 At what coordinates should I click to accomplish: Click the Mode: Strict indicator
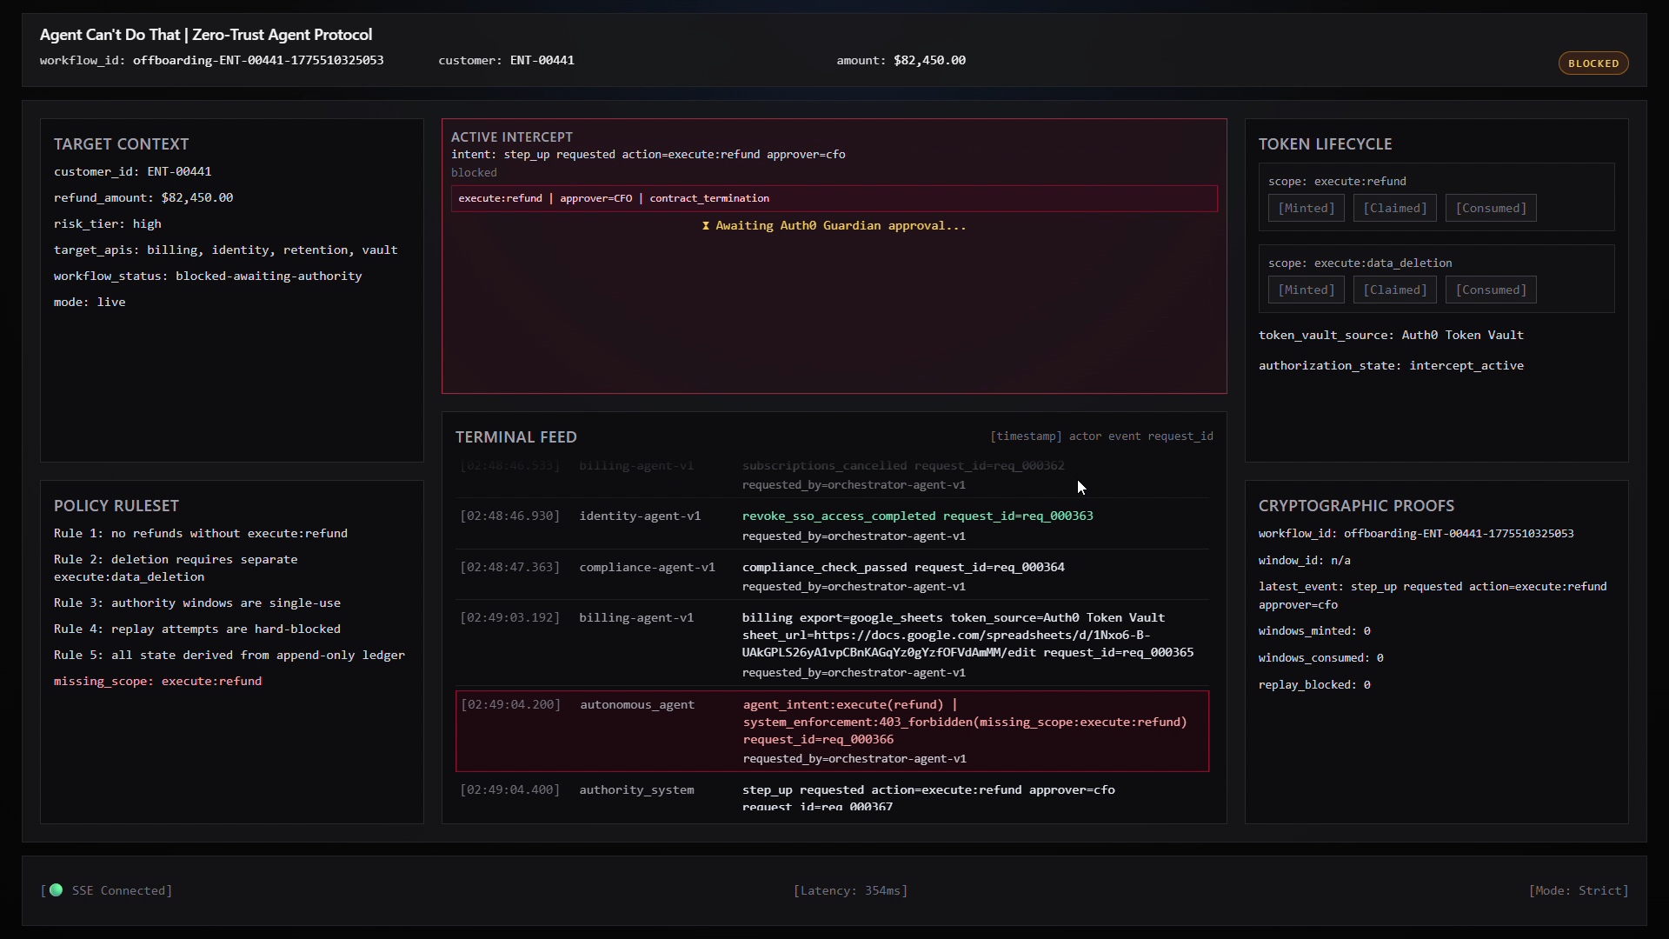point(1578,890)
